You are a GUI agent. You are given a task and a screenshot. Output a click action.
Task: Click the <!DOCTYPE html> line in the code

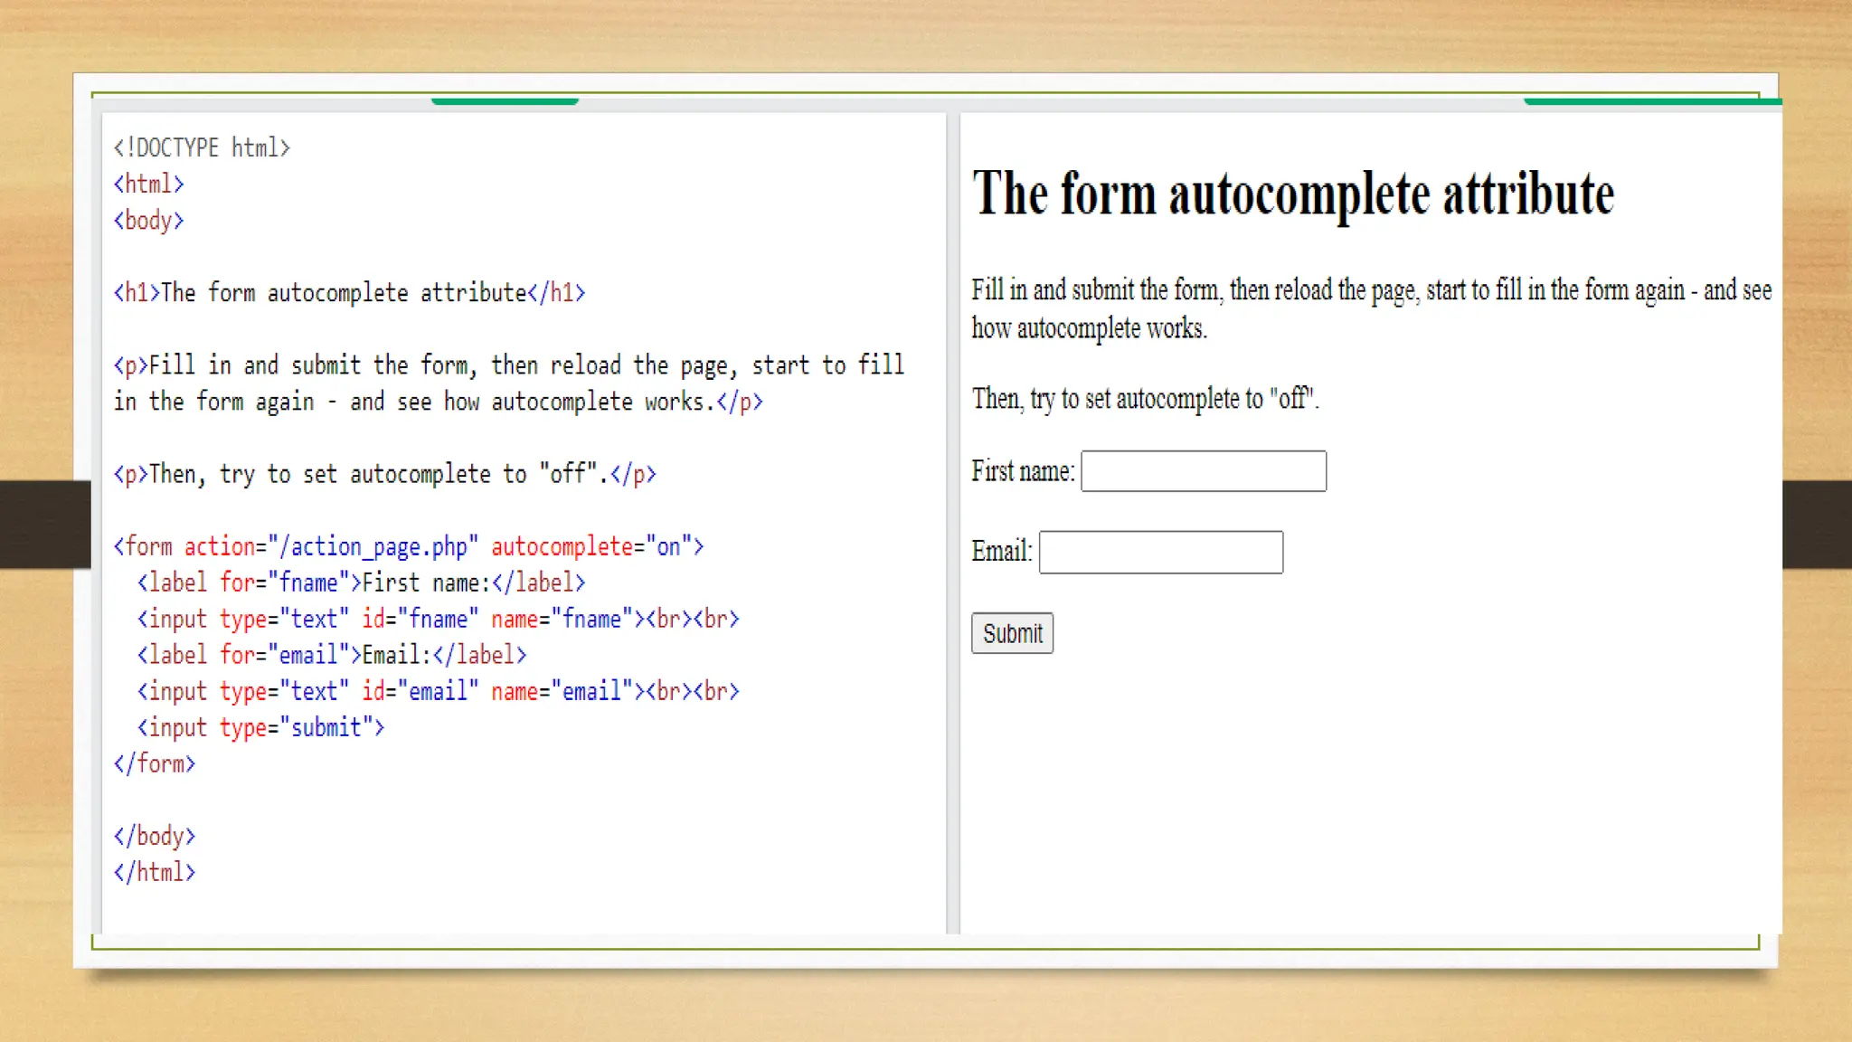202,147
